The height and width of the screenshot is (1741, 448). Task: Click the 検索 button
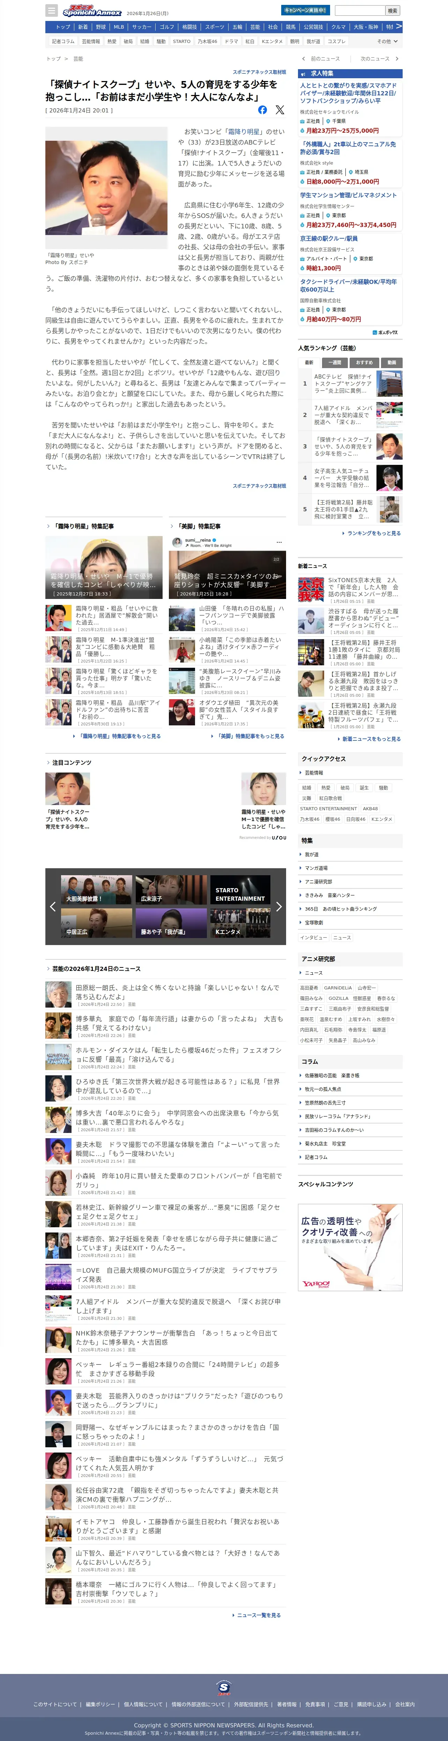tap(393, 10)
